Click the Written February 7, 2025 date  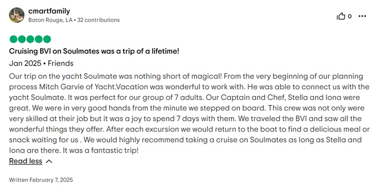[41, 180]
